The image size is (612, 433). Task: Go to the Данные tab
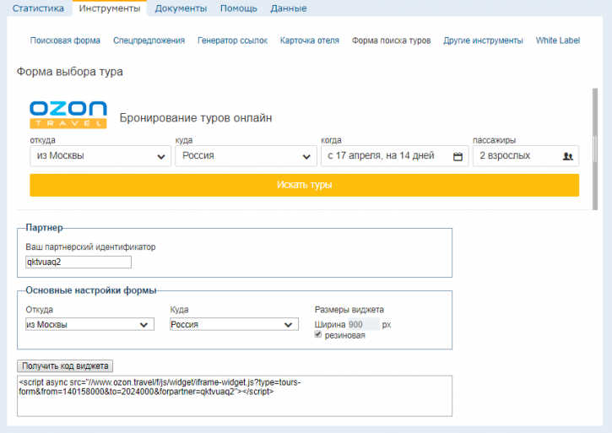(289, 8)
